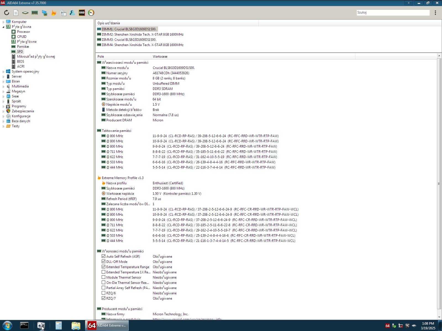Toggle Partial Array Self Refresh checkbox
The image size is (442, 331).
(103, 288)
